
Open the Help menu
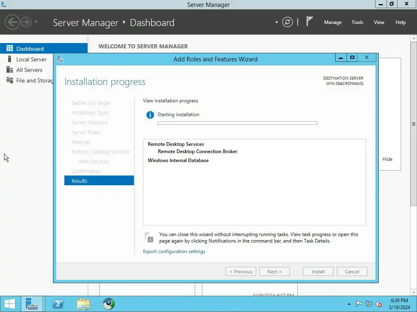[400, 22]
